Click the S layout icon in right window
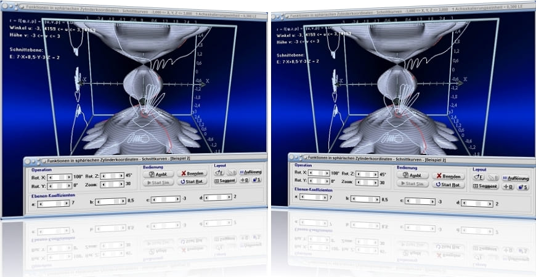 tap(522, 187)
